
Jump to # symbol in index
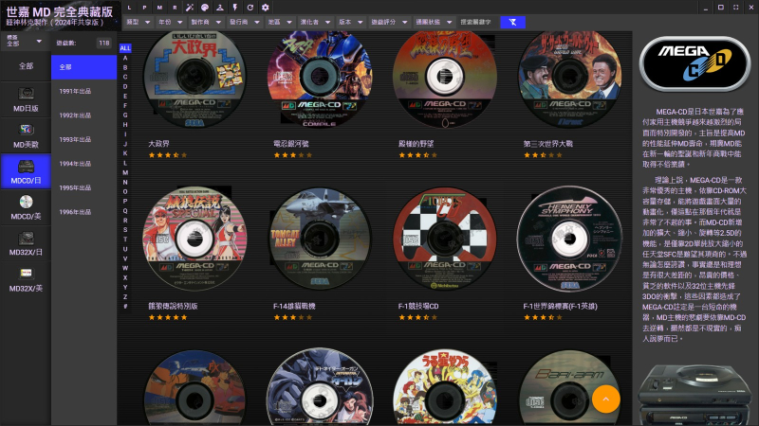click(125, 306)
